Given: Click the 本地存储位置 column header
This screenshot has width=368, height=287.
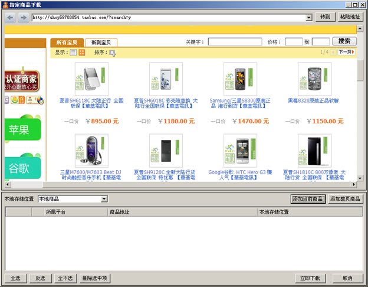Looking at the screenshot, I should pos(310,212).
